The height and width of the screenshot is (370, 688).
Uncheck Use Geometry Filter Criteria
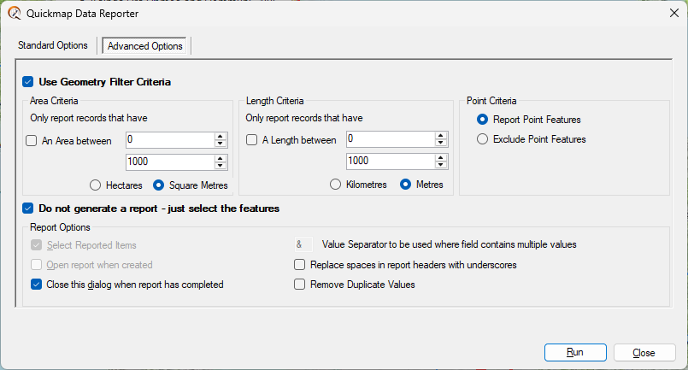(x=28, y=82)
